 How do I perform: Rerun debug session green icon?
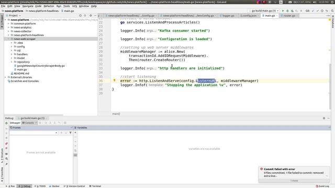[x=6, y=123]
